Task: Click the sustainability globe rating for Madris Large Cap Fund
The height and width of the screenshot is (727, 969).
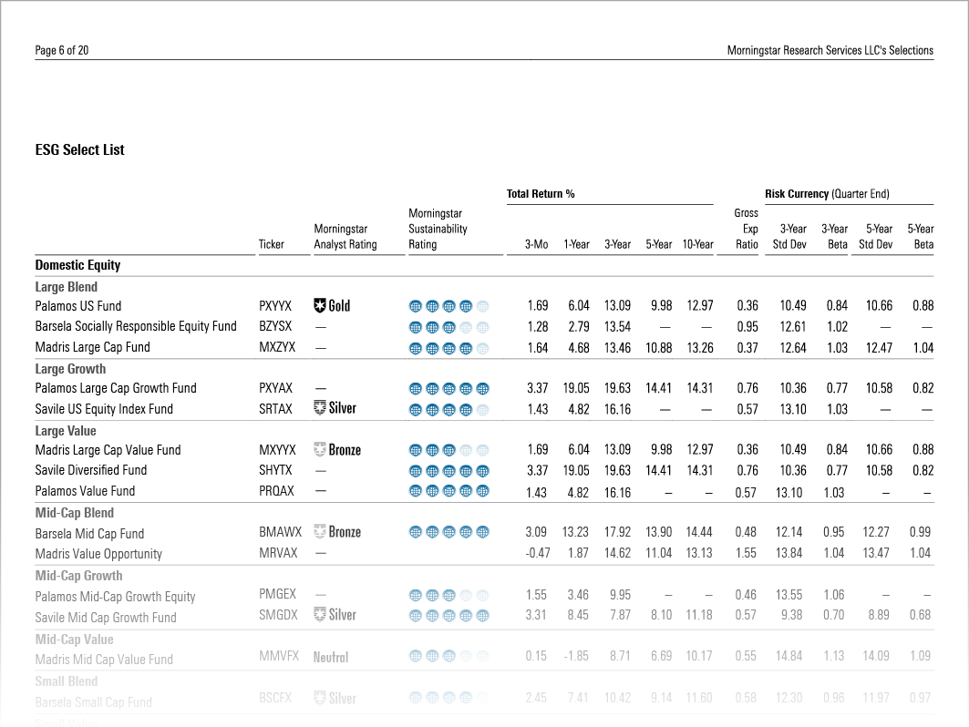Action: 449,348
